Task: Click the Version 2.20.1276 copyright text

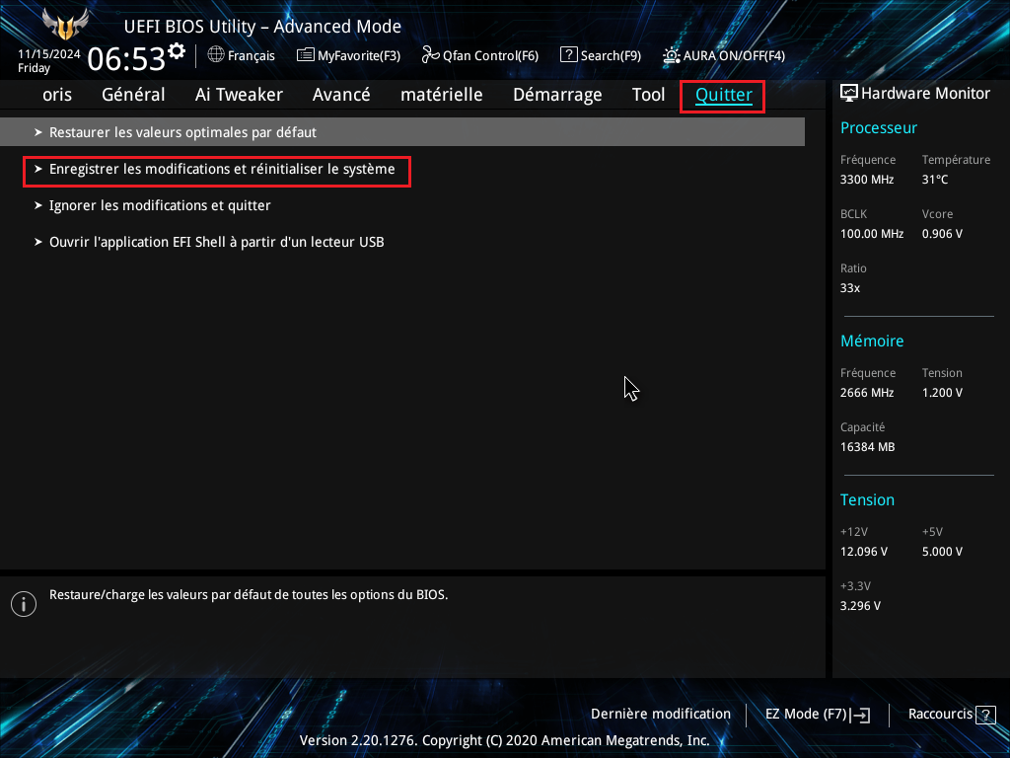Action: (x=504, y=740)
